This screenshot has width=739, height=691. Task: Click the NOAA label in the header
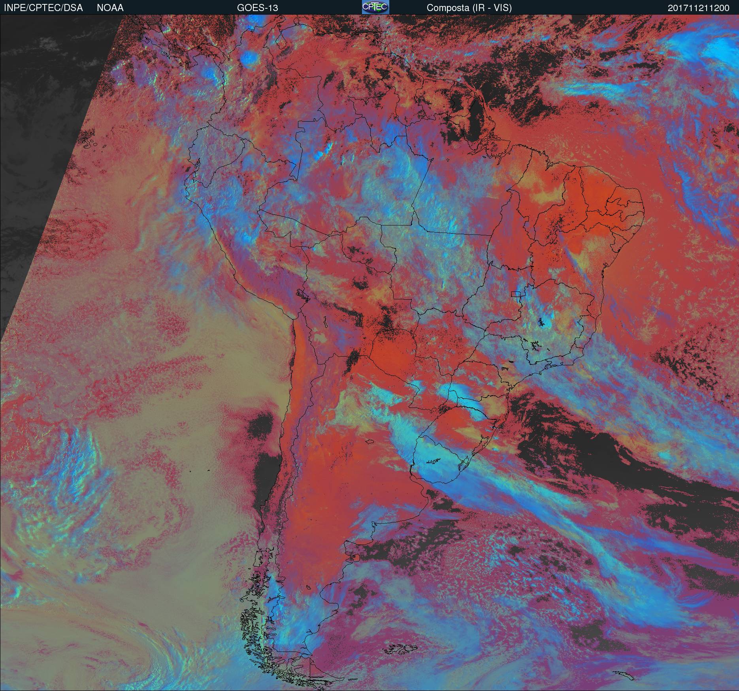tap(110, 8)
